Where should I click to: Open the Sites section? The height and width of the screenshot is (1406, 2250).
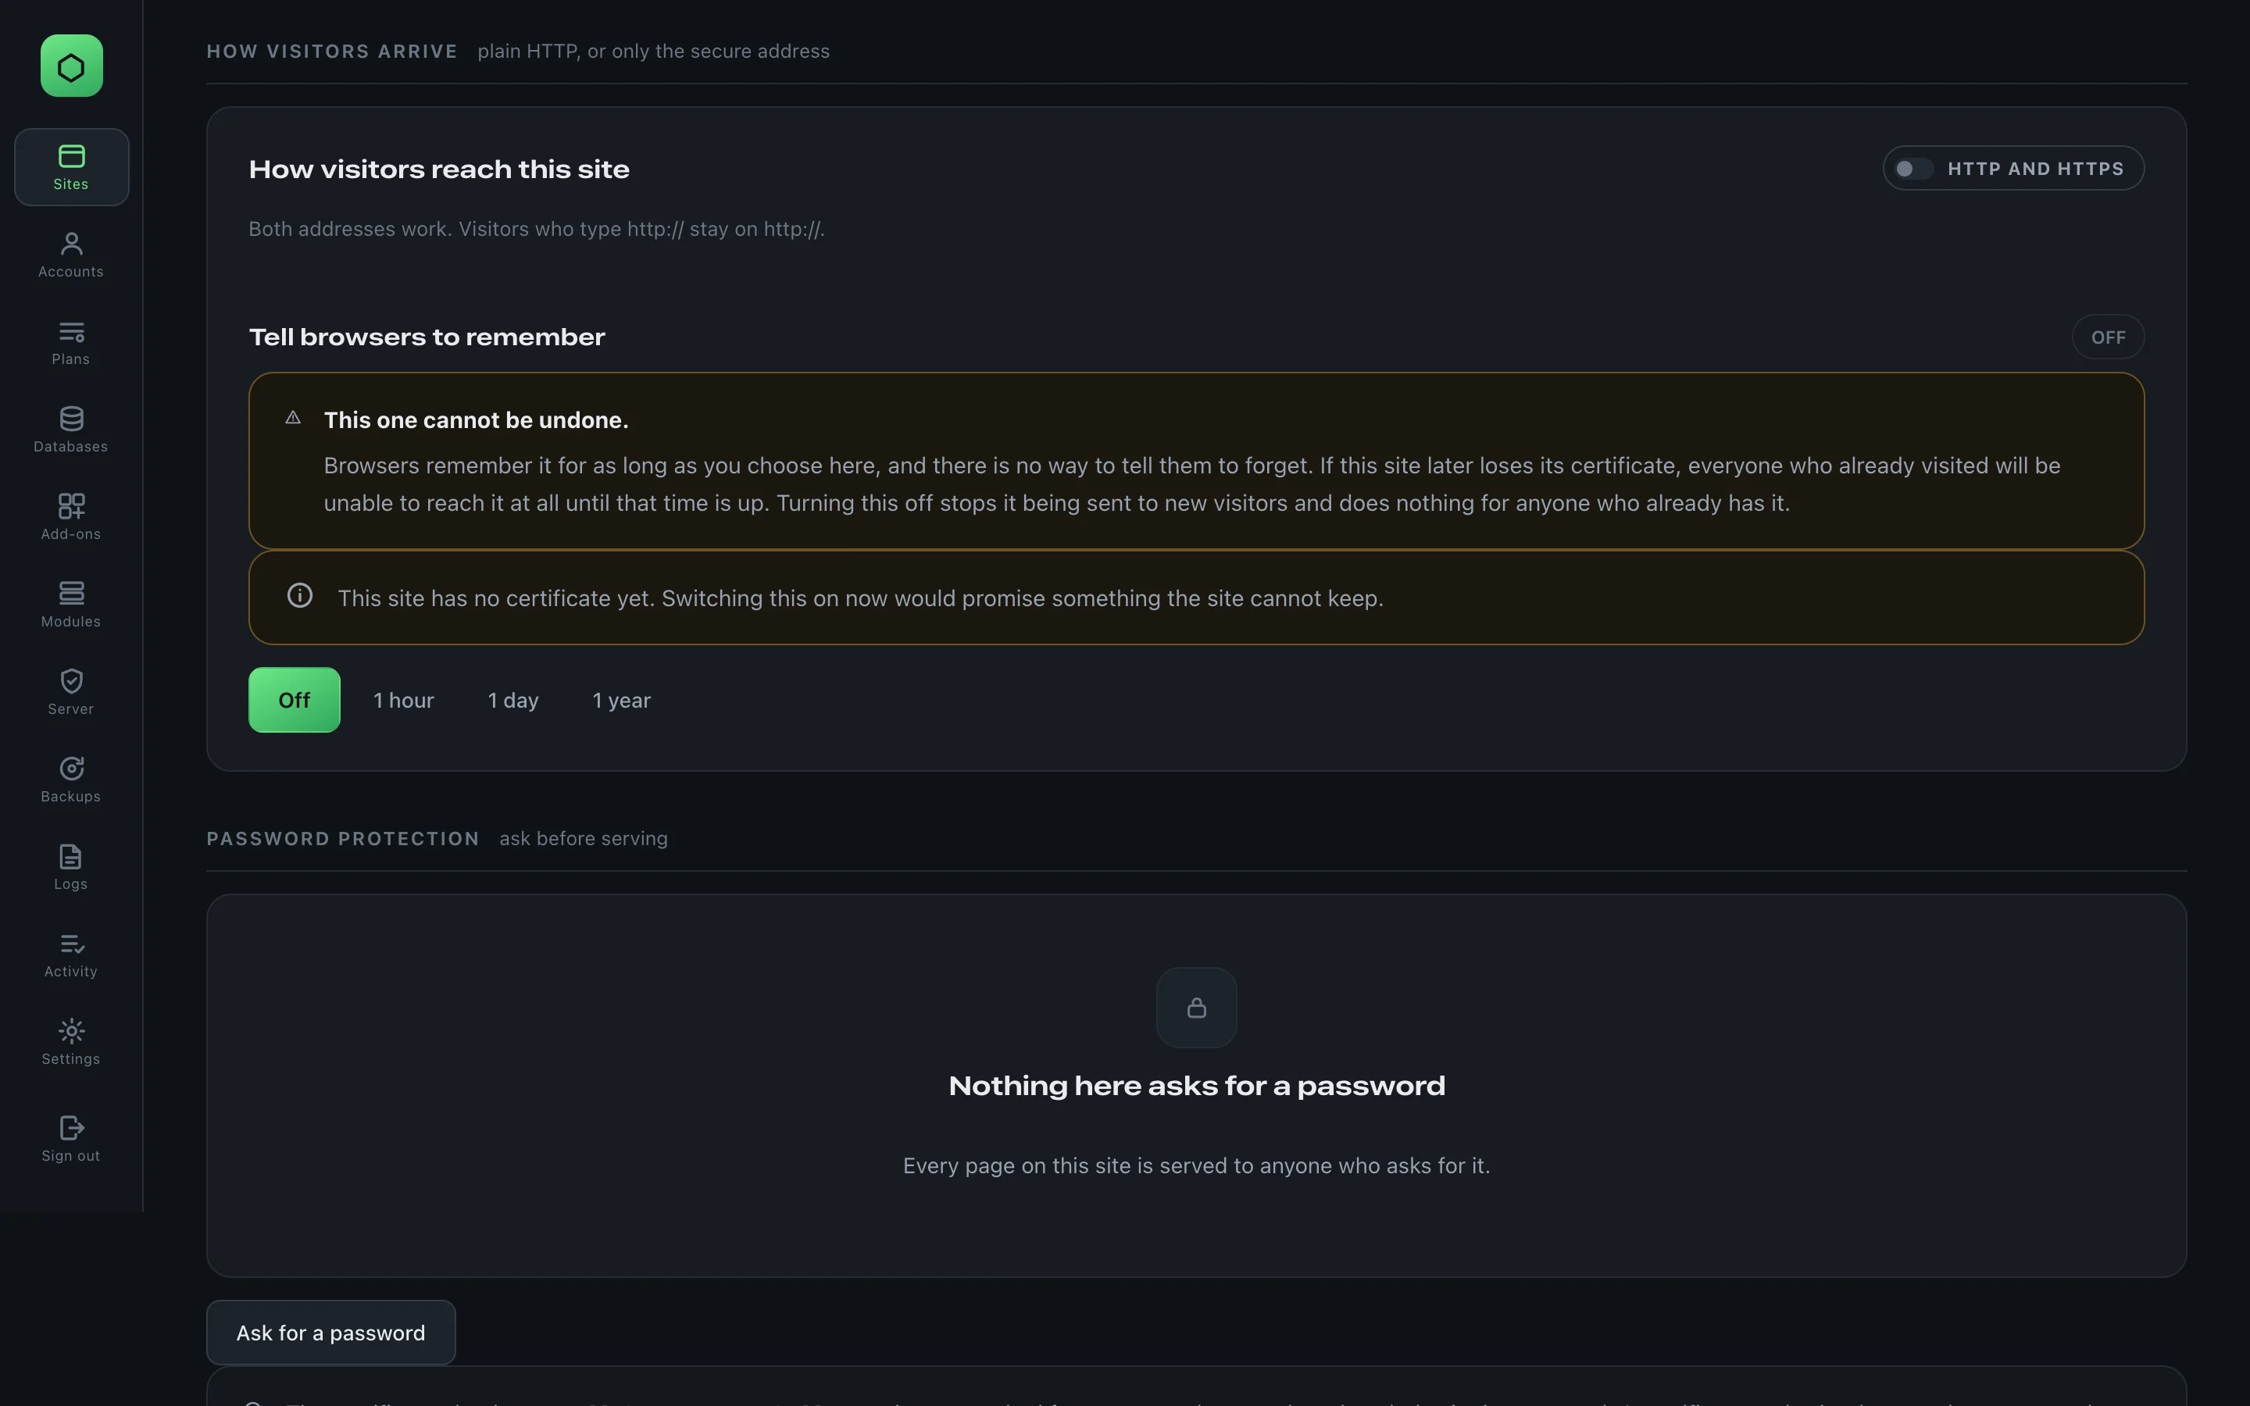click(x=72, y=167)
